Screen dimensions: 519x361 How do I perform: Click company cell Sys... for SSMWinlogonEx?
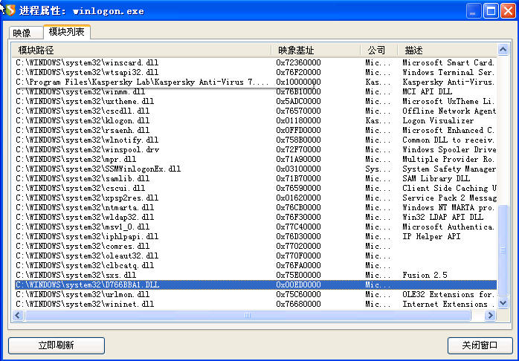pyautogui.click(x=378, y=169)
